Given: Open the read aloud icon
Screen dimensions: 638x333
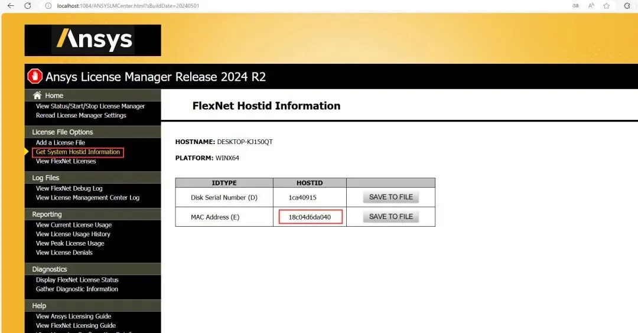Looking at the screenshot, I should 591,6.
